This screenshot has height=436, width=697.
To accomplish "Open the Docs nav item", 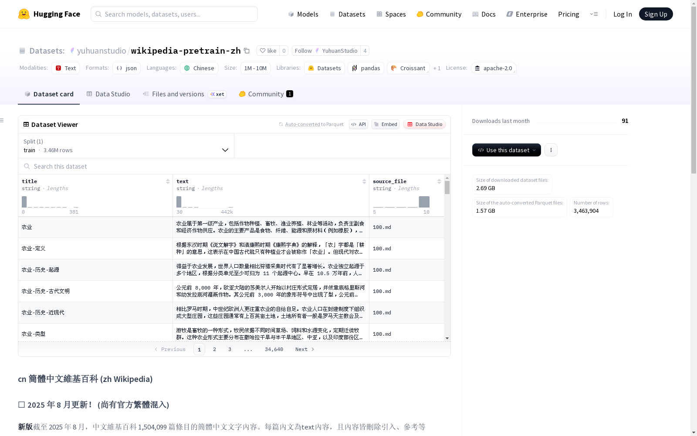I will [x=484, y=14].
